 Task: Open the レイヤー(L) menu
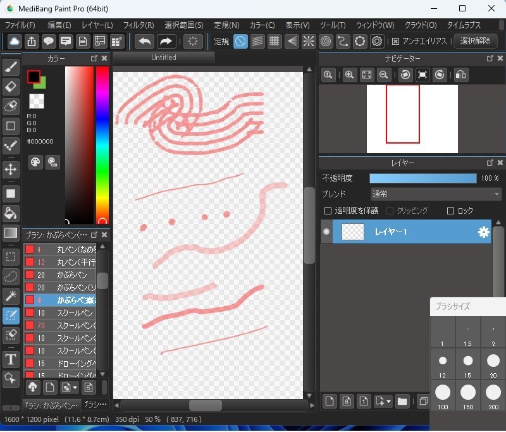click(x=97, y=25)
